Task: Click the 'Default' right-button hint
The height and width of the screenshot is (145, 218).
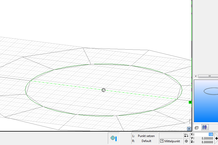Action: click(x=146, y=141)
